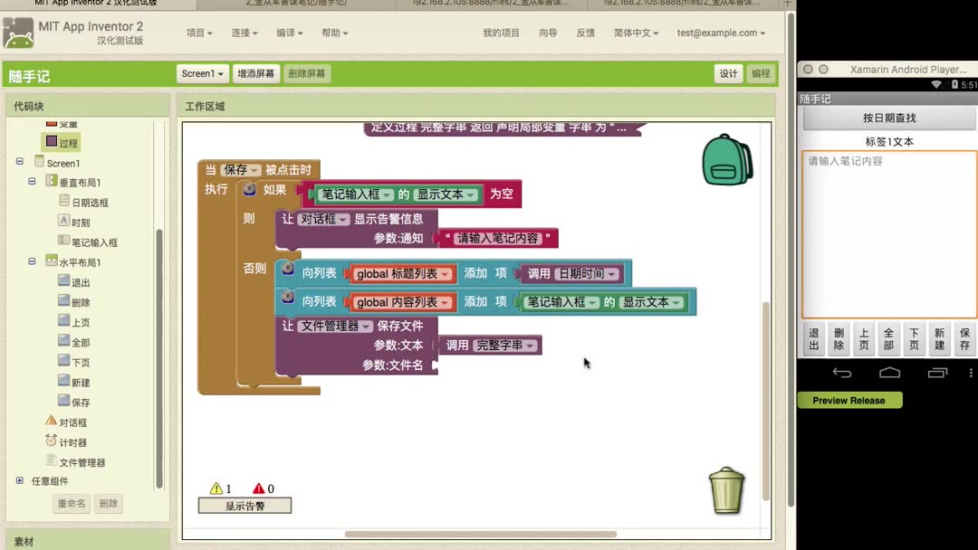Image resolution: width=978 pixels, height=550 pixels.
Task: Collapse the 垂直布局1 tree node
Action: [31, 181]
